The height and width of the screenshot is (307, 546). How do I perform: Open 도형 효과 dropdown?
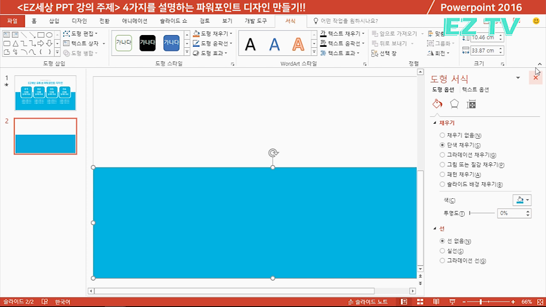pyautogui.click(x=210, y=53)
